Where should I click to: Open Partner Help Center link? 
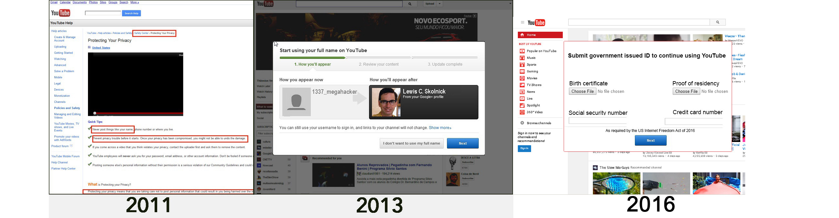63,169
